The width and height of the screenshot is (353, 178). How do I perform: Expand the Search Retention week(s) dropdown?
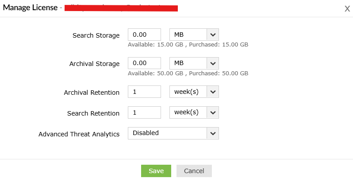(x=194, y=112)
